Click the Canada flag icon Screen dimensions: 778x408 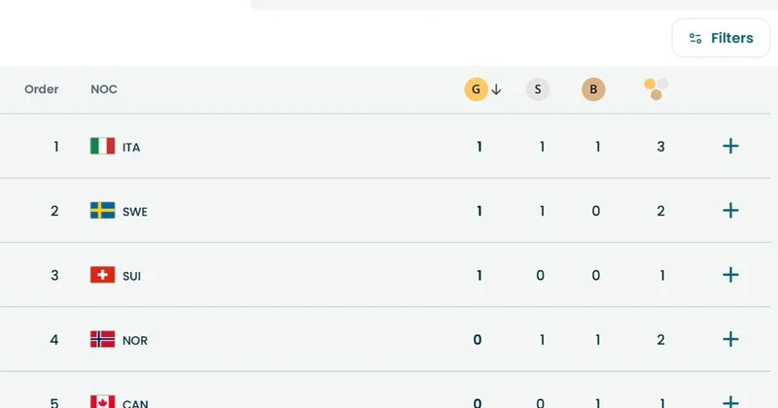(x=102, y=402)
